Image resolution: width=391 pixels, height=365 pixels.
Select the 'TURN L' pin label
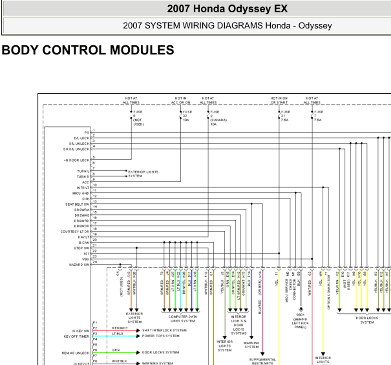pos(83,171)
